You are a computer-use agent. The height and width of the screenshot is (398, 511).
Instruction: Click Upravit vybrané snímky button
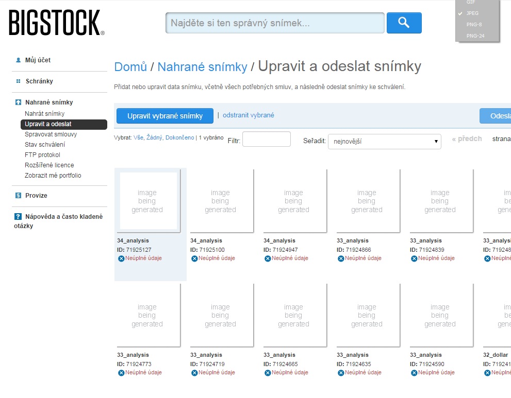pyautogui.click(x=165, y=116)
